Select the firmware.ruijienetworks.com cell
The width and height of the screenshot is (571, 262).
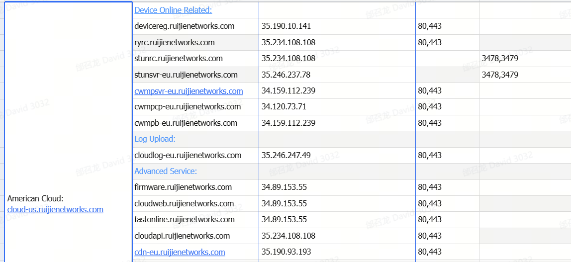point(195,187)
